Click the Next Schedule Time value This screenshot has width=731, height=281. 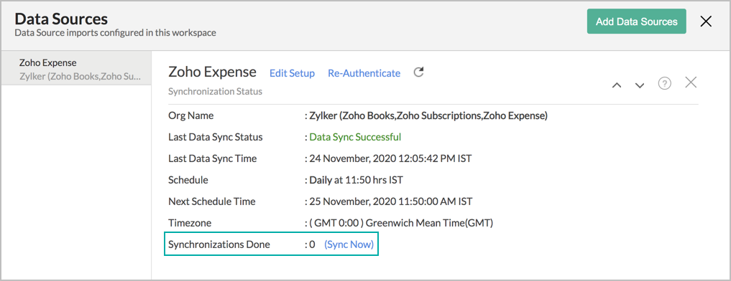(391, 201)
